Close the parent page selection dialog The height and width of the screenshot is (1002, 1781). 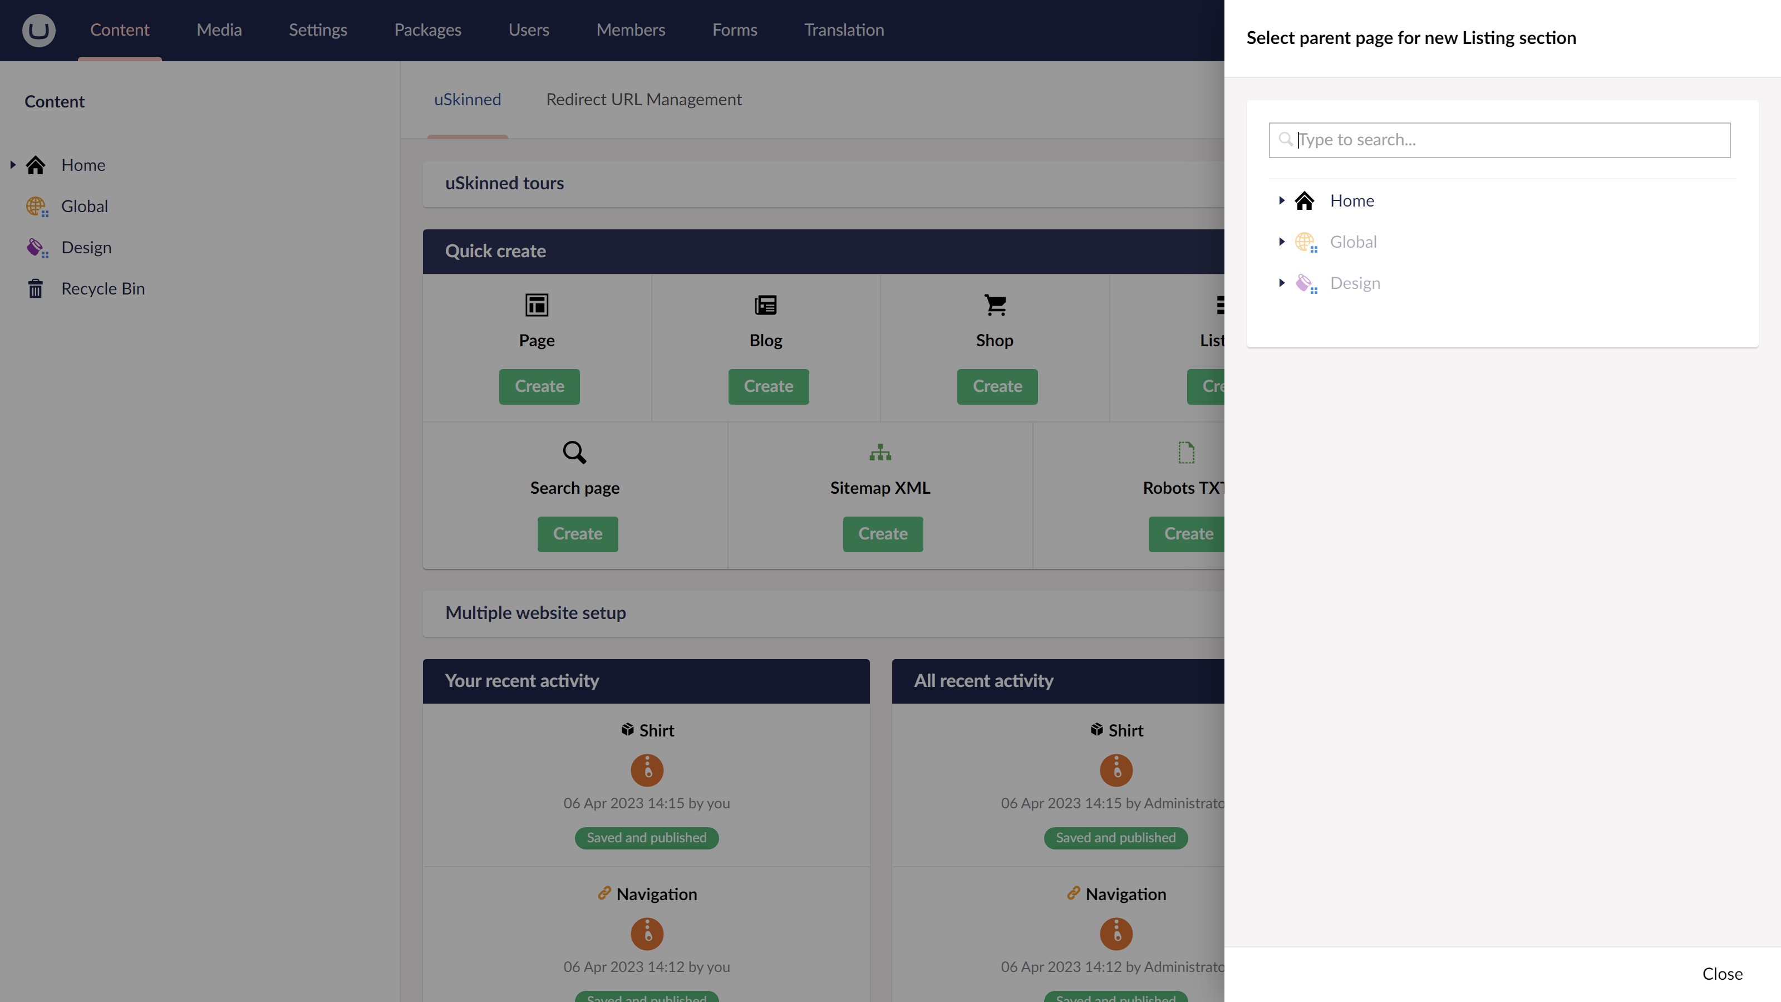point(1721,974)
